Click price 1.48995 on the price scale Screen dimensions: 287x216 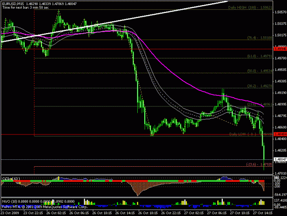[281, 104]
